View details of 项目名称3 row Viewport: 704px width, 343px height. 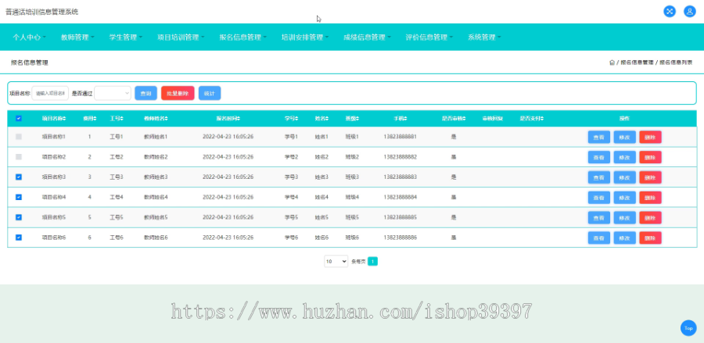(x=599, y=177)
